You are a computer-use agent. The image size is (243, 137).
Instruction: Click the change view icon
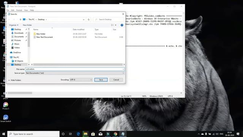[112, 25]
